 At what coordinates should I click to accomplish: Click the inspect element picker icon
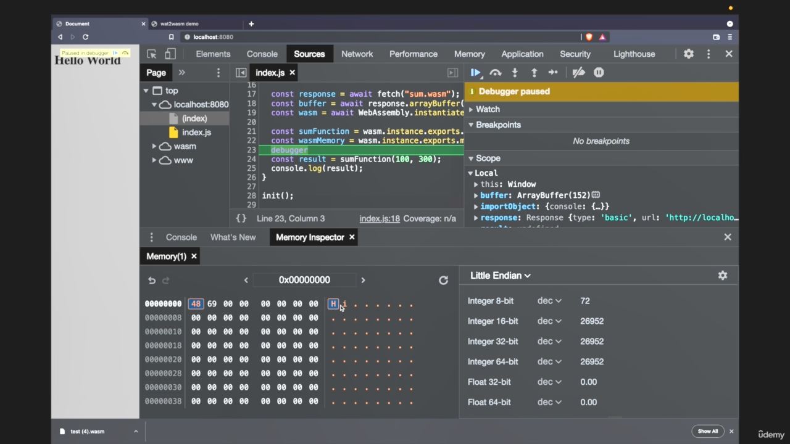tap(152, 54)
